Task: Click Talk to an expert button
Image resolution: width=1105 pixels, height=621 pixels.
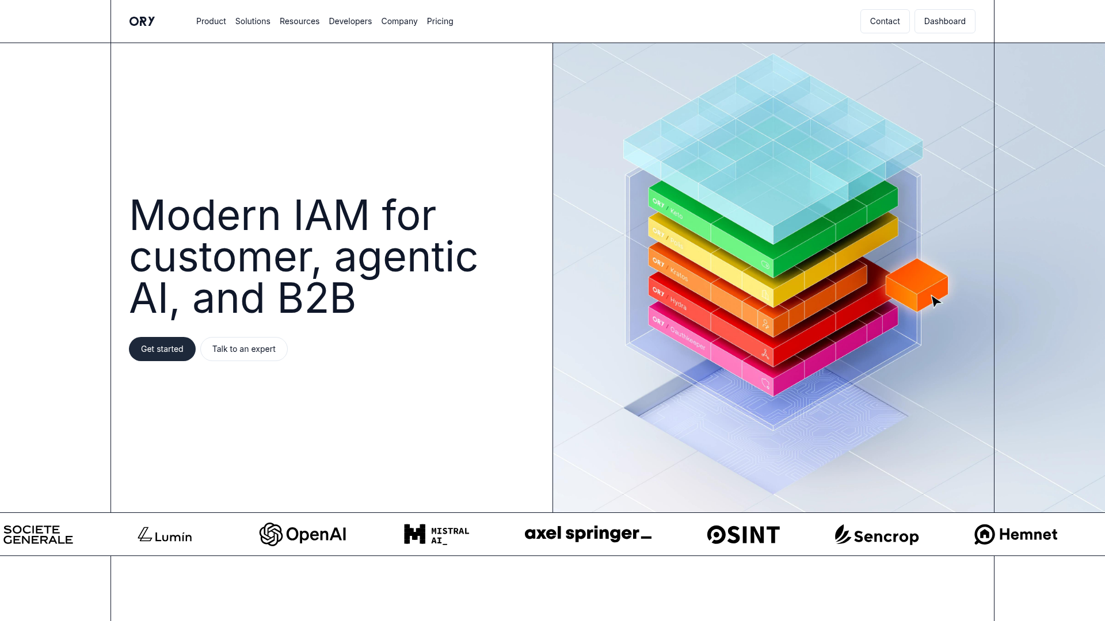Action: 243,349
